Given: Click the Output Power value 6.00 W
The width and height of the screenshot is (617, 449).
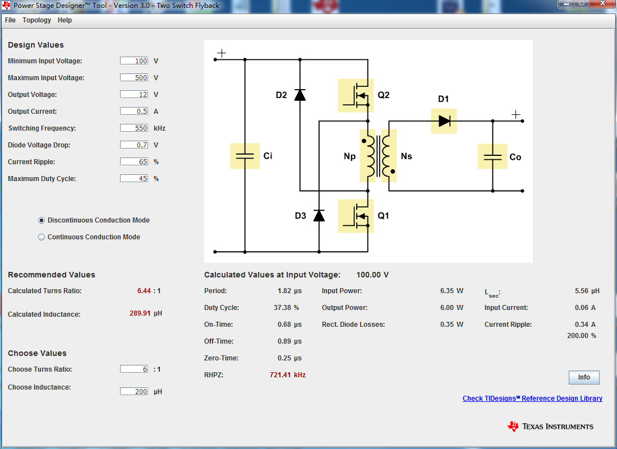Looking at the screenshot, I should (x=452, y=308).
